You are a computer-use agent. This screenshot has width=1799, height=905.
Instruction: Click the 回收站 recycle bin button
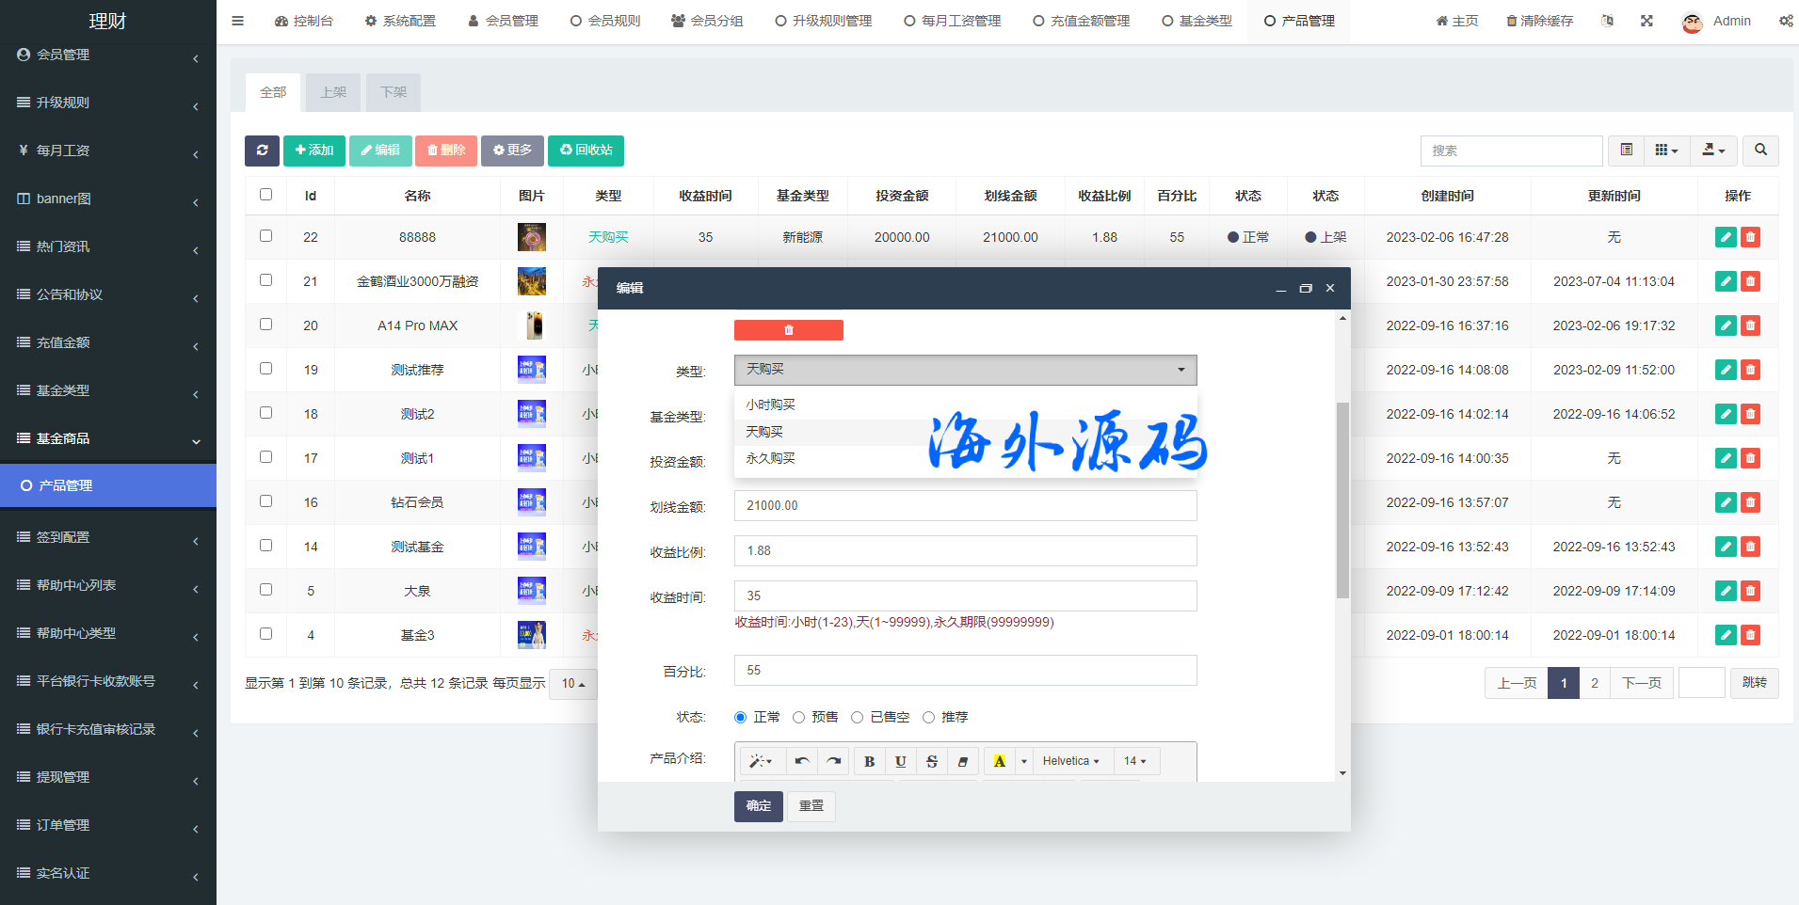586,151
